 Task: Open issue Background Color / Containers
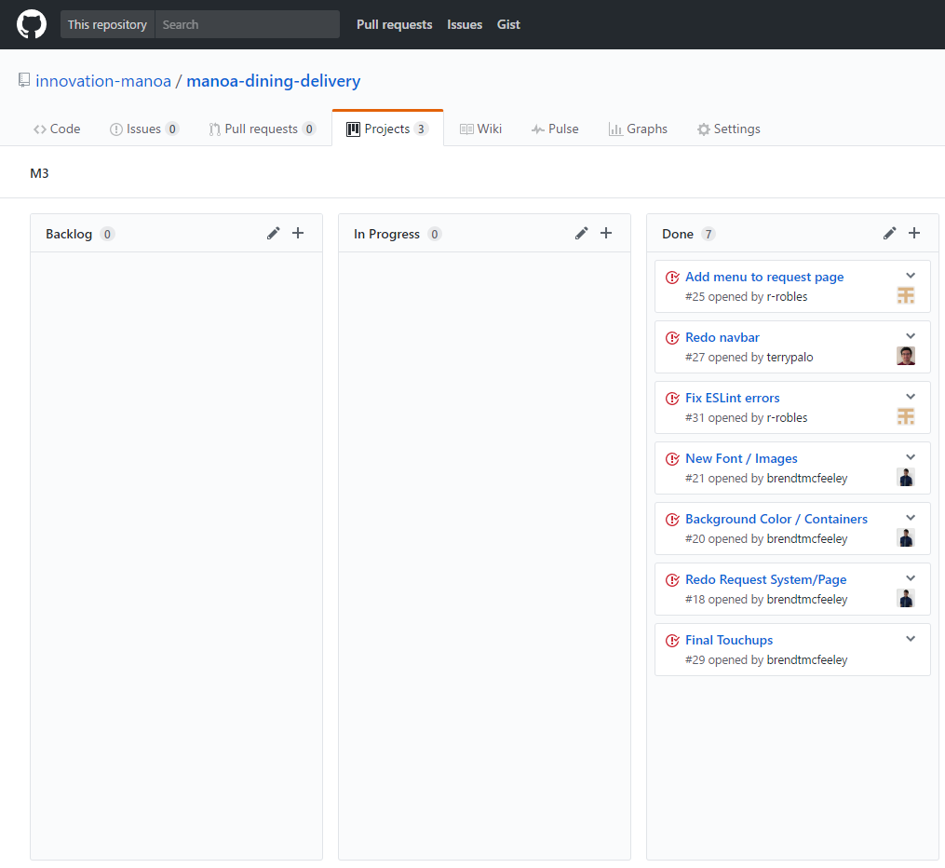click(776, 519)
